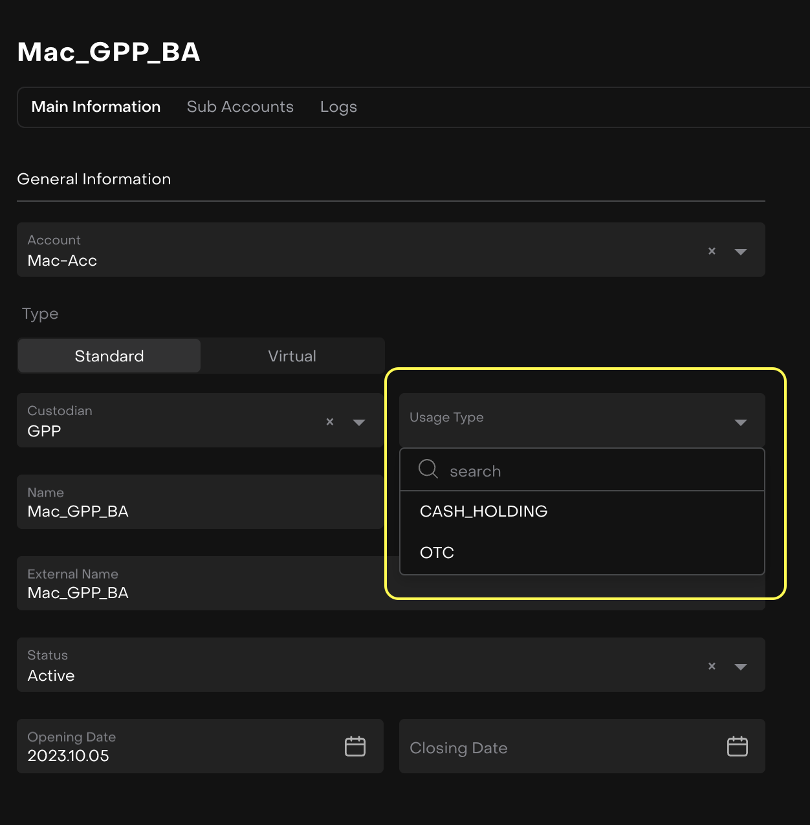Image resolution: width=810 pixels, height=825 pixels.
Task: Go to Main Information tab
Action: point(96,107)
